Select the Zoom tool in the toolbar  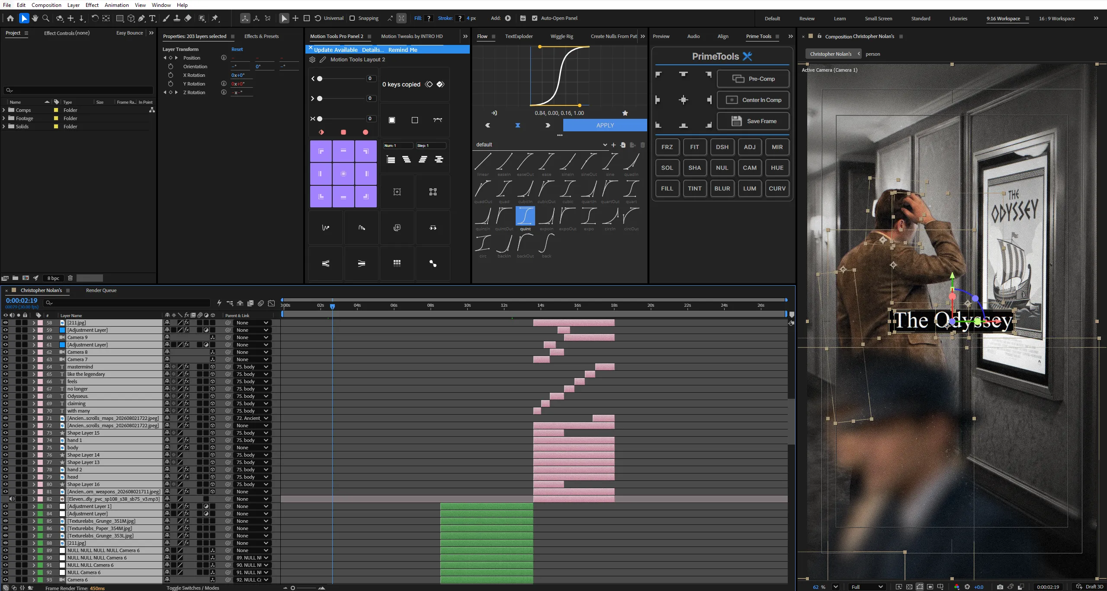click(46, 18)
